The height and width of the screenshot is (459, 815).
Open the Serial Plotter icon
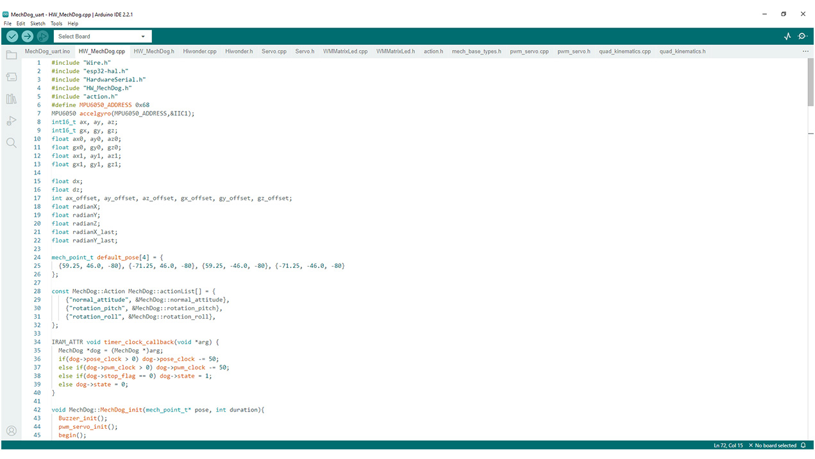[787, 37]
